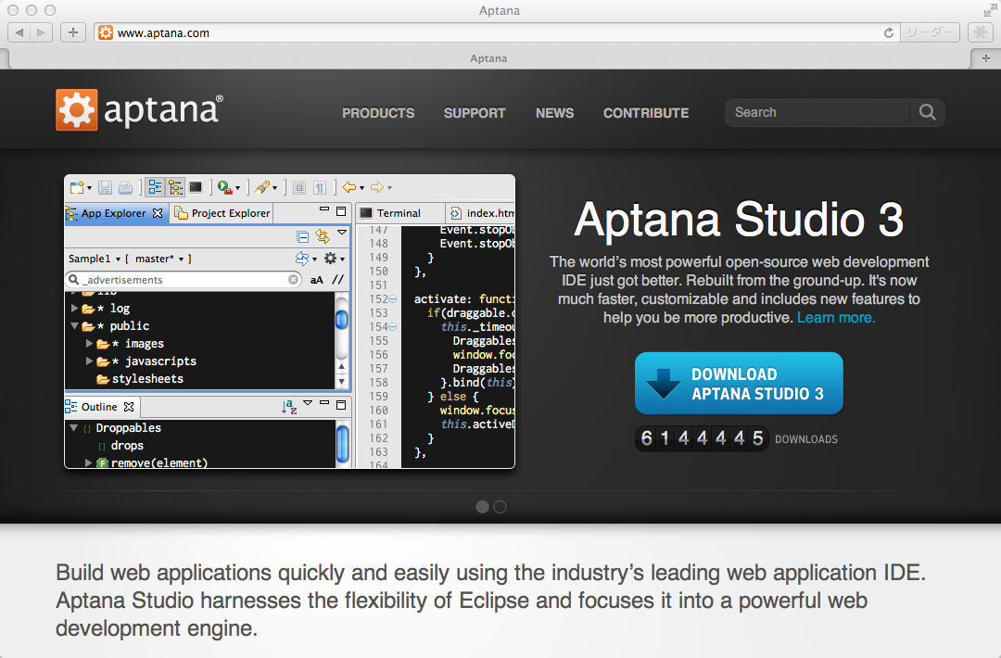Click the paintbrush theme icon
This screenshot has height=658, width=1001.
coord(261,187)
